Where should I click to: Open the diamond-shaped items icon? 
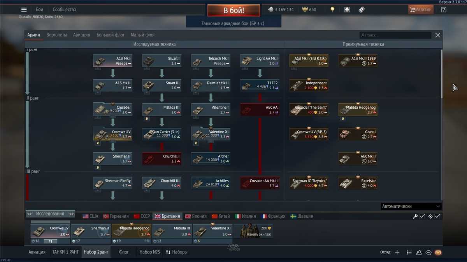coord(347,10)
